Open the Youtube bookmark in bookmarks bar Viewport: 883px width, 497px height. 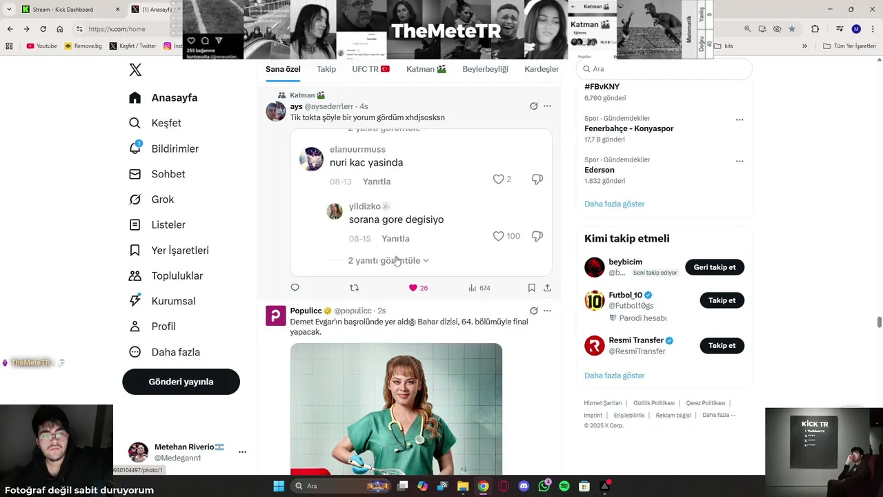point(41,46)
